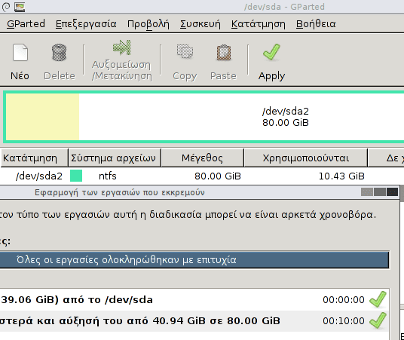Click the green Apply checkmark icon
404x340 pixels.
[x=271, y=52]
